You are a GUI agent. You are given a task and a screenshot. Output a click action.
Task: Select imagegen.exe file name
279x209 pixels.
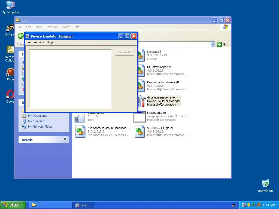(156, 113)
